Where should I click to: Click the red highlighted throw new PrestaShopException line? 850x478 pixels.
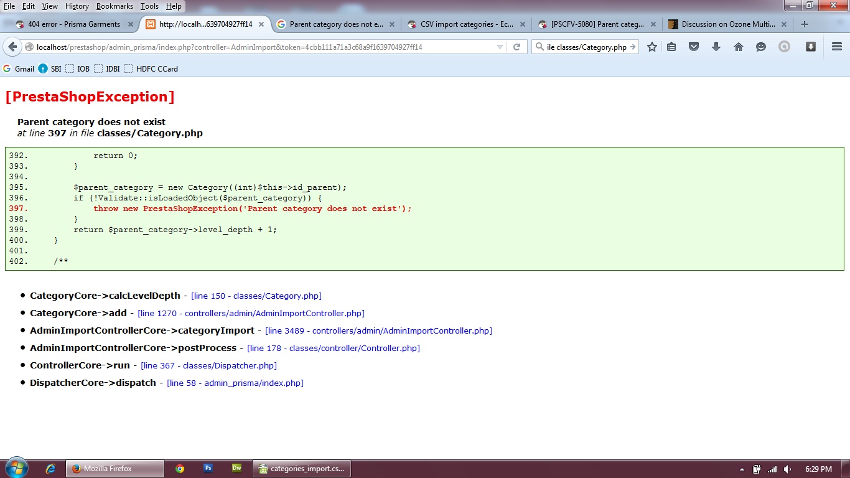coord(253,209)
